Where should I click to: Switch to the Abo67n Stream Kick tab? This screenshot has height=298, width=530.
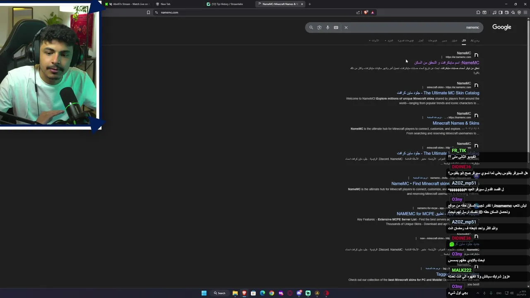coord(127,4)
